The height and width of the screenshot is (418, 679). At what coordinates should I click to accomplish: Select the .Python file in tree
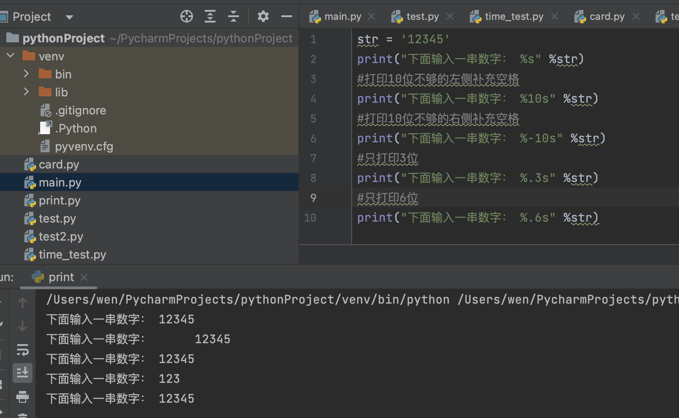[x=149, y=128]
